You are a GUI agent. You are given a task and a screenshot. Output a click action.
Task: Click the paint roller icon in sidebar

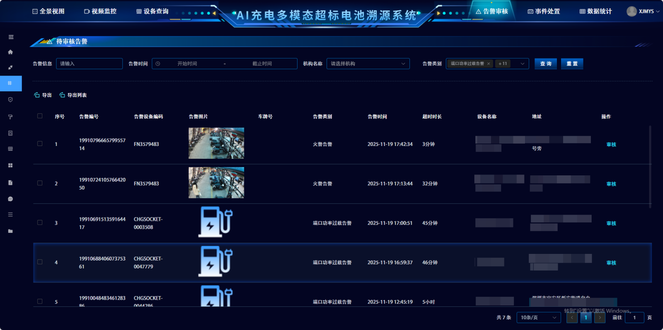(x=10, y=117)
